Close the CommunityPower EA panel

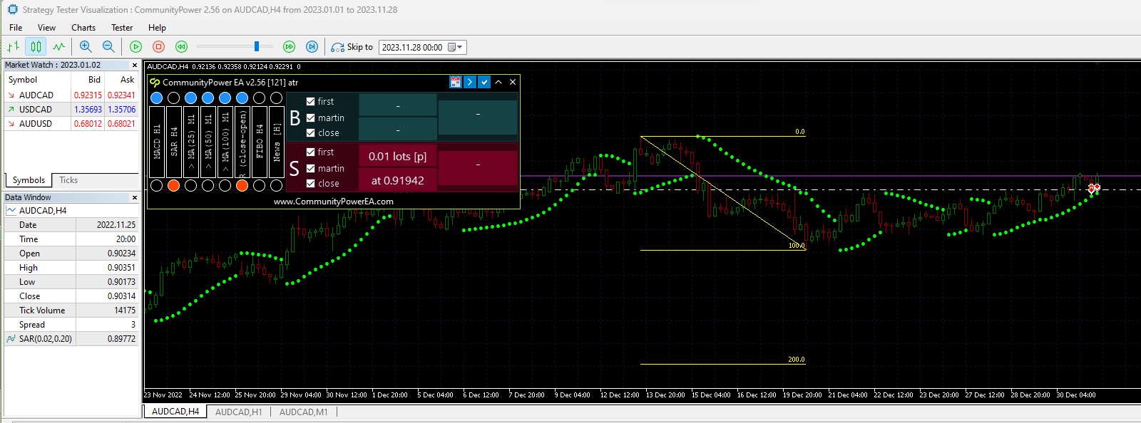click(x=513, y=82)
